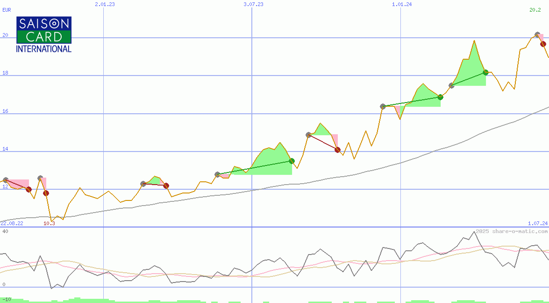Click the gray entry dot at the 20.2 peak
Screen dimensions: 549x303
(537, 34)
